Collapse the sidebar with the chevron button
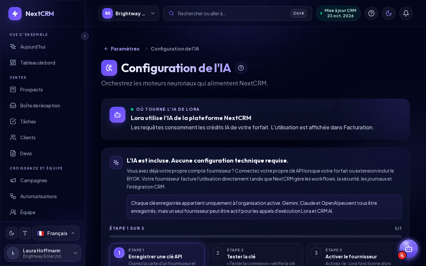Viewport: 426px width, 266px height. (x=85, y=36)
